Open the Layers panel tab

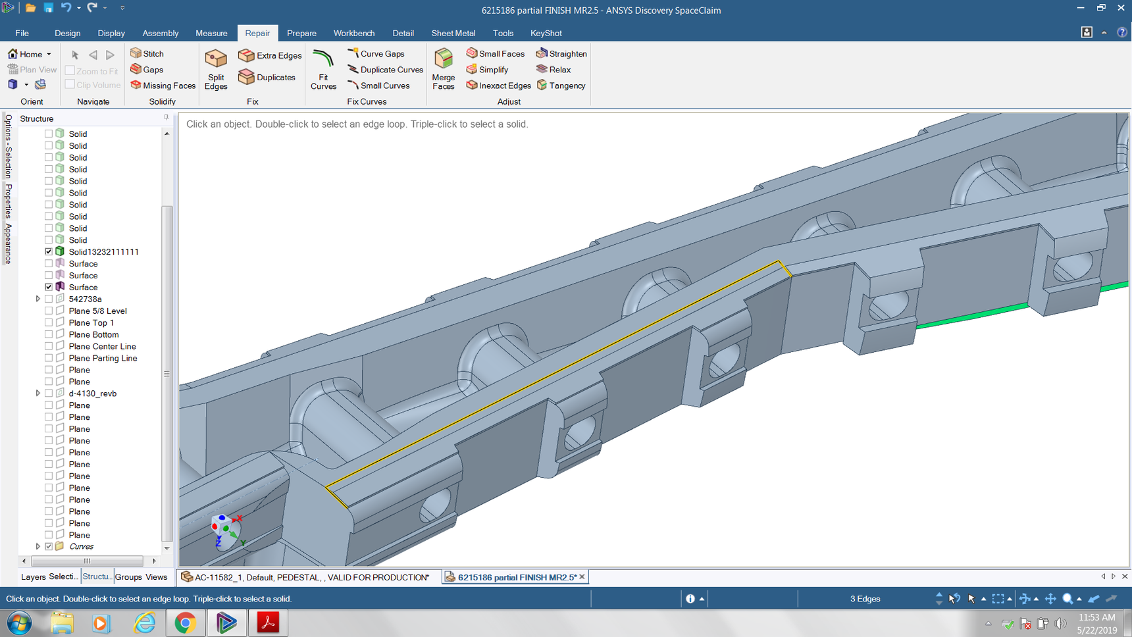click(33, 577)
